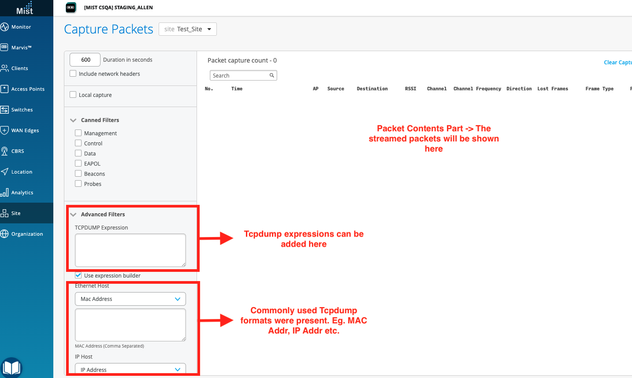
Task: Toggle the Local capture checkbox
Action: pos(73,95)
